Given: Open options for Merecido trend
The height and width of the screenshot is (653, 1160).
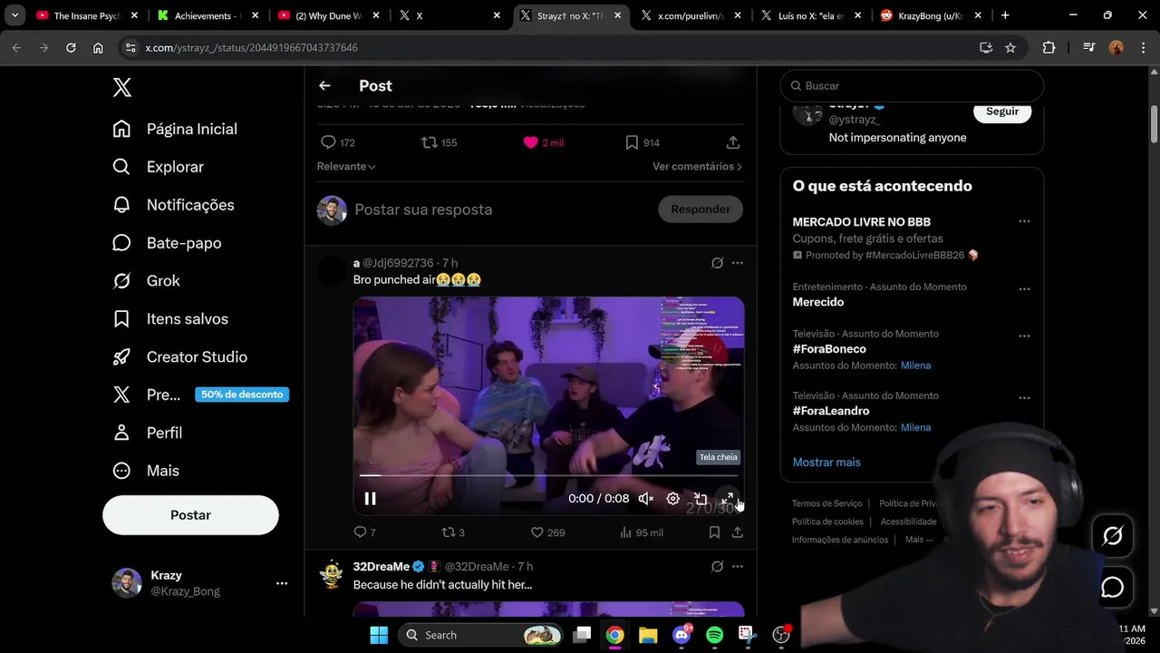Looking at the screenshot, I should click(x=1024, y=289).
